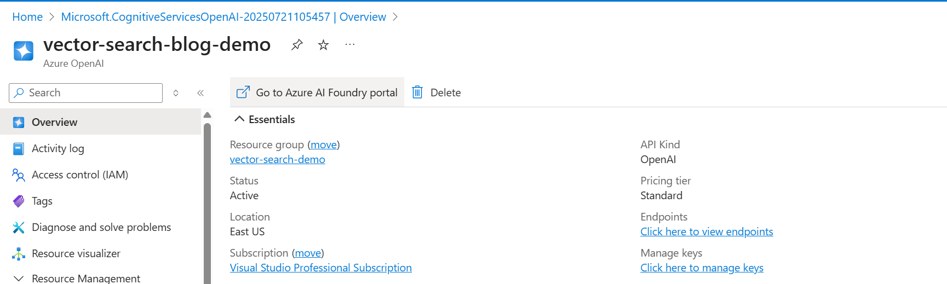Open Visual Studio Professional Subscription
Screen dimensions: 947x284
point(321,268)
